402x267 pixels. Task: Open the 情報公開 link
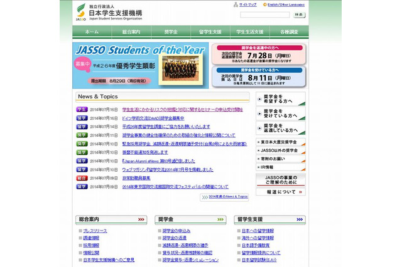91,253
